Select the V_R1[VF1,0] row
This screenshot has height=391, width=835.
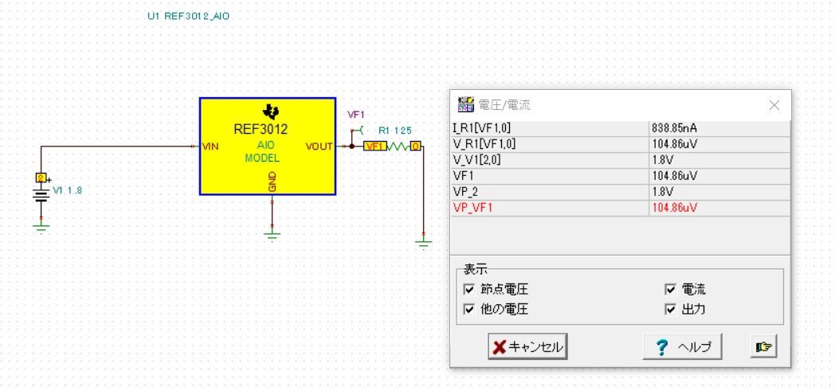pyautogui.click(x=621, y=144)
